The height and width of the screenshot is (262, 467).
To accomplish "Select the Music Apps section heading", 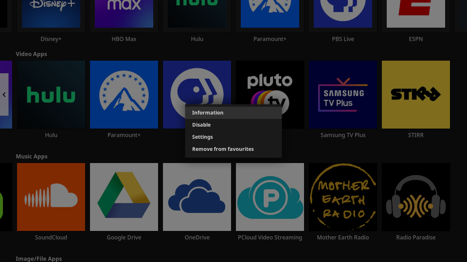I will click(32, 157).
